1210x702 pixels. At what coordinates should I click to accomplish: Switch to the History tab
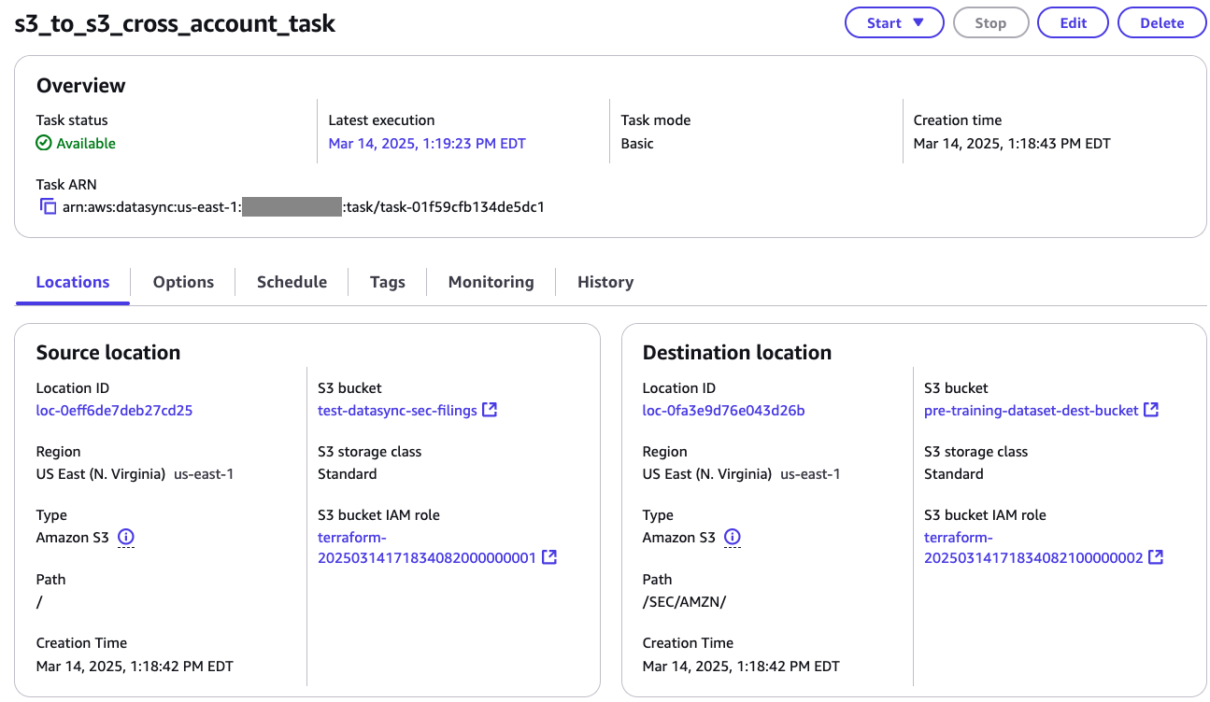click(605, 281)
